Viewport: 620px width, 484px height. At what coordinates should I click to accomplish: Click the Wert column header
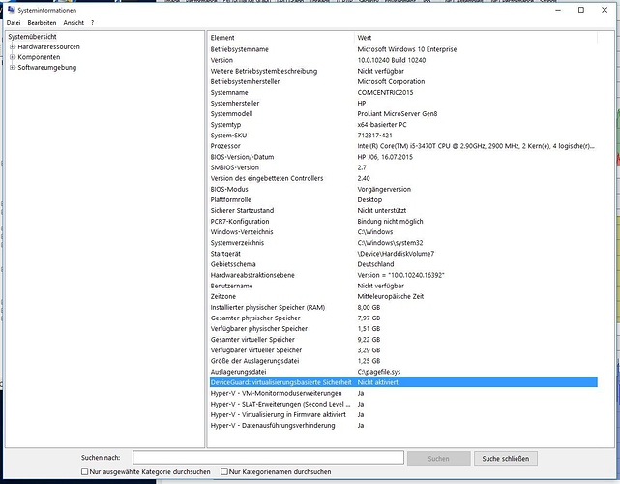(x=476, y=38)
